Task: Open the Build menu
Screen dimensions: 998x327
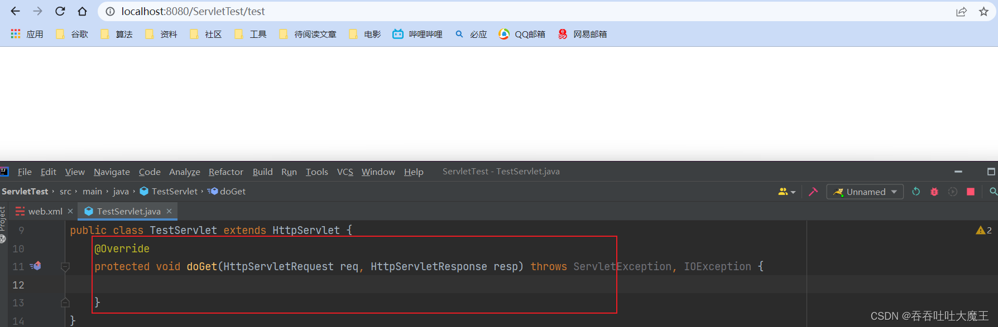Action: click(262, 172)
